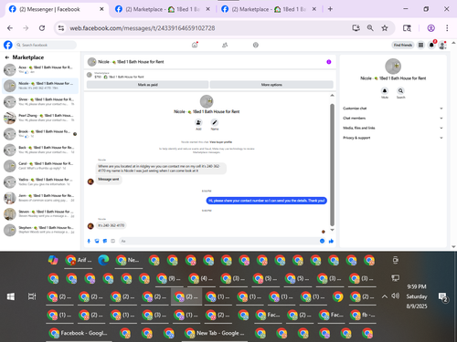
Task: Search in conversation with magnifier icon
Action: pos(400,90)
